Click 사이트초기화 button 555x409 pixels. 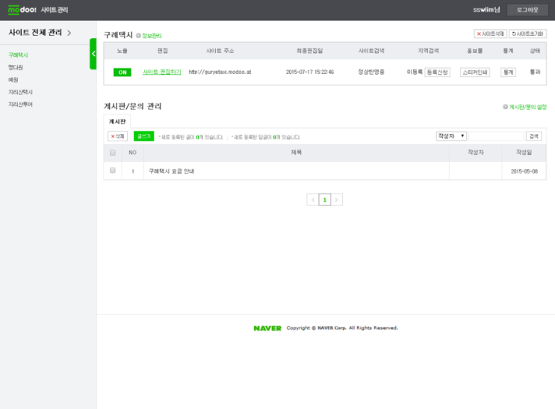tap(527, 34)
